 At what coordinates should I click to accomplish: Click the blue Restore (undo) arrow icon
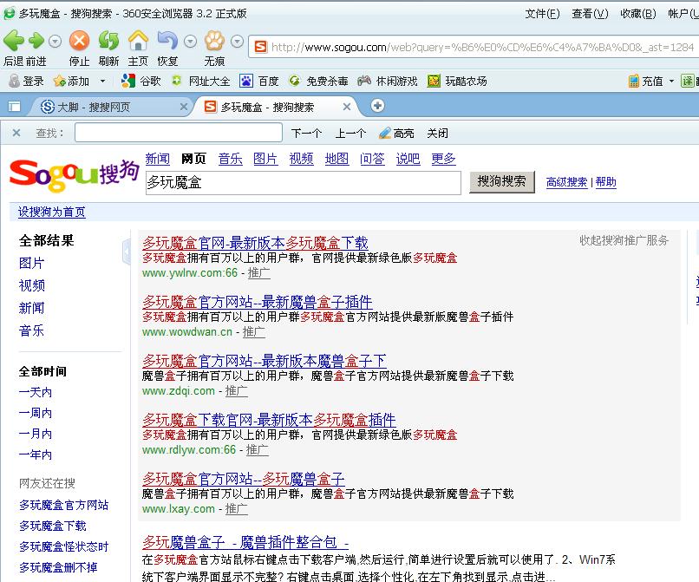pyautogui.click(x=167, y=41)
